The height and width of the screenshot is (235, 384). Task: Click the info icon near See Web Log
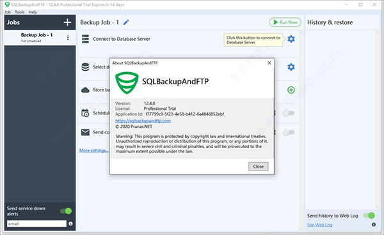[x=374, y=225]
